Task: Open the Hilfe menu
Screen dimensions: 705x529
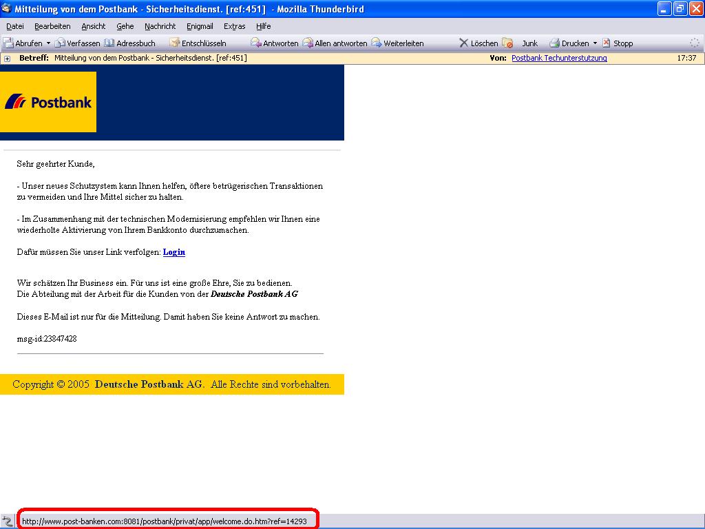Action: tap(264, 26)
